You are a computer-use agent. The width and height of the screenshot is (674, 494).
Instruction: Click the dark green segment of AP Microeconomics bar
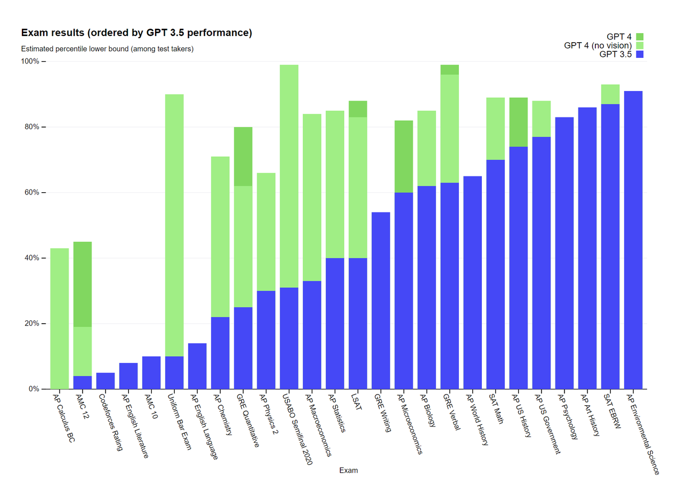[x=404, y=157]
